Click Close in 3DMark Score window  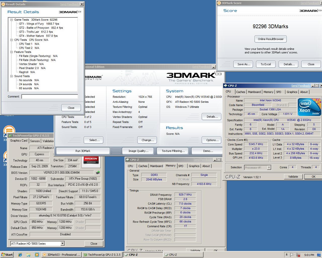point(311,64)
